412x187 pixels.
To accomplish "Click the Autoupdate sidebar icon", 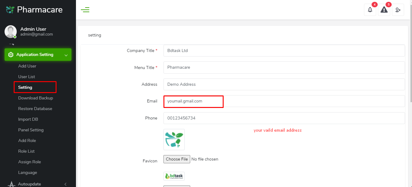I will 12,184.
